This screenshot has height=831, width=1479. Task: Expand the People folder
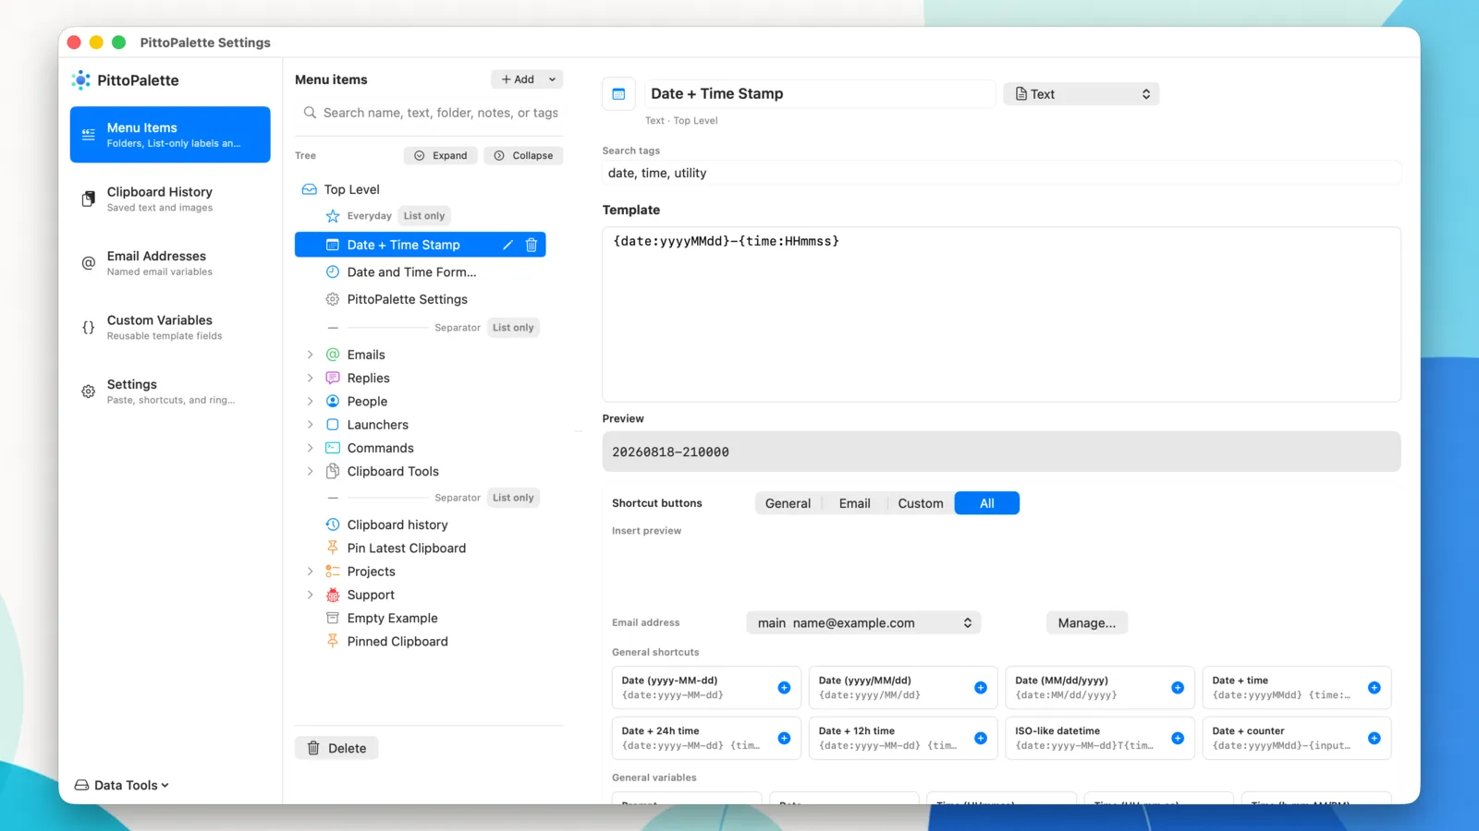click(x=311, y=402)
